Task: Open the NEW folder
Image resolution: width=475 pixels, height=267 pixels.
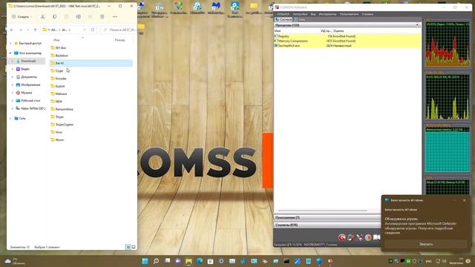Action: coord(59,102)
